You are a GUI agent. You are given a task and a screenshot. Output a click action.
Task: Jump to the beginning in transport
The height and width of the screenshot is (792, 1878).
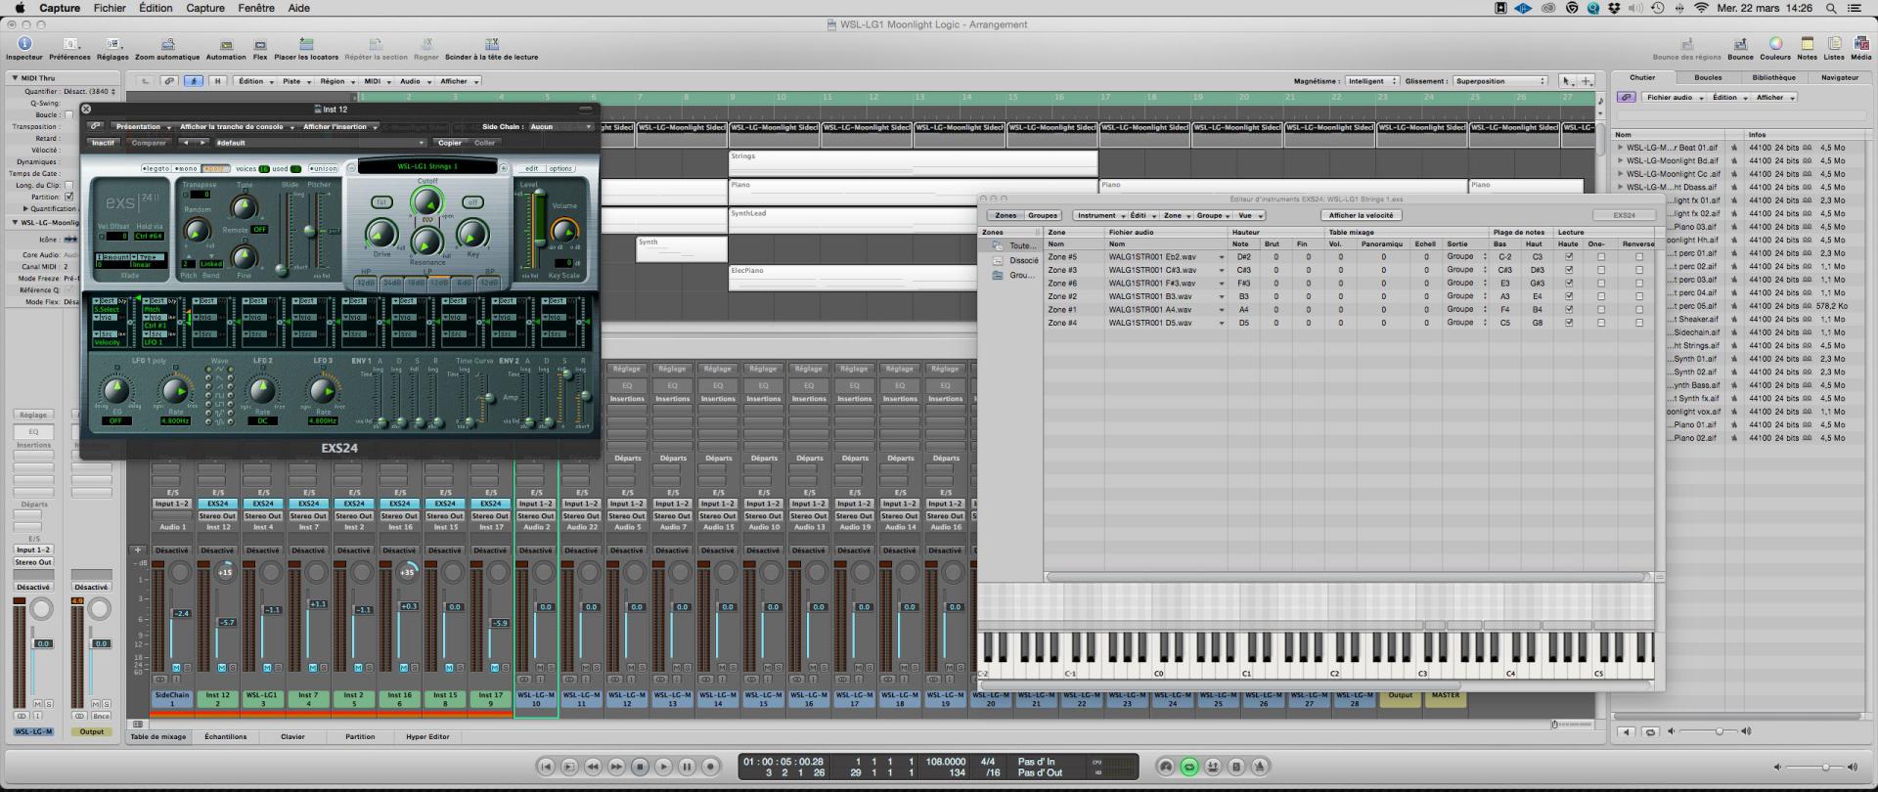(x=546, y=768)
